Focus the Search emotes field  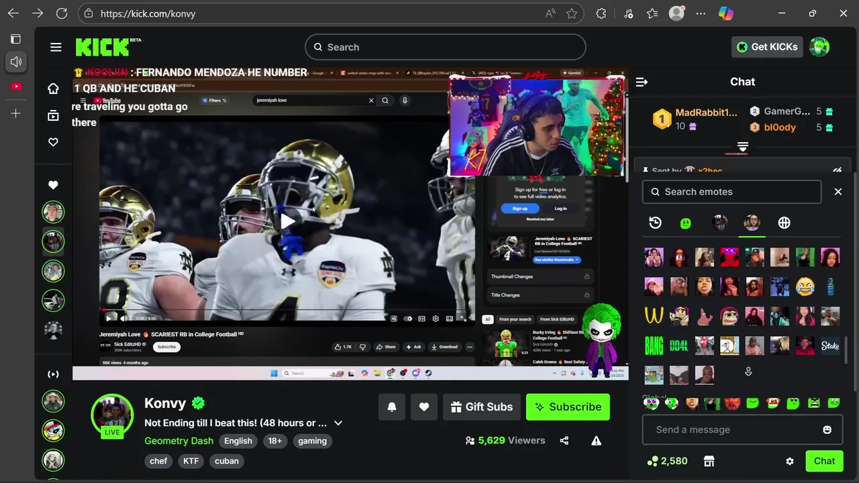[731, 192]
